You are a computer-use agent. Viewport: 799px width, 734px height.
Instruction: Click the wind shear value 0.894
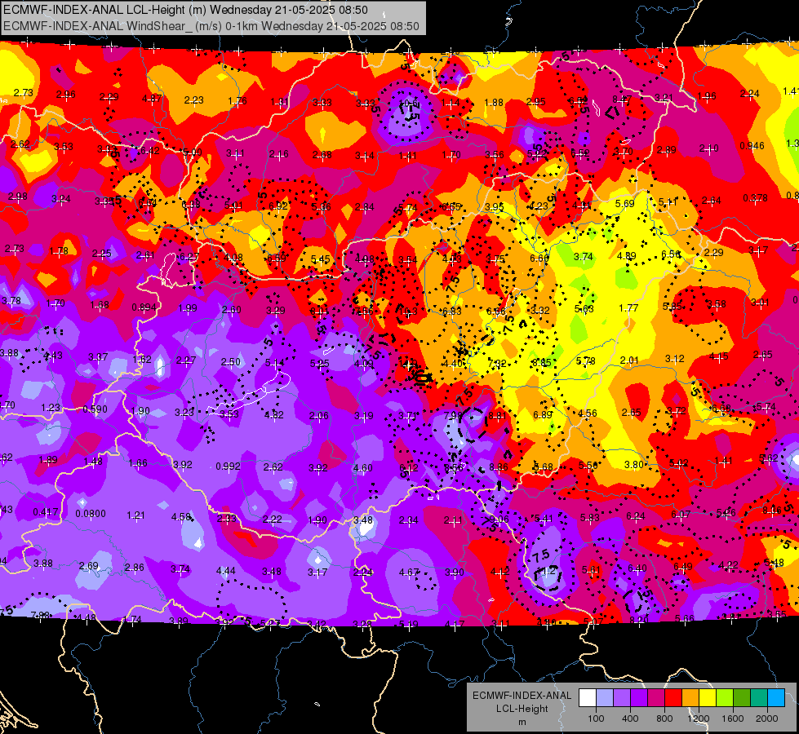point(144,307)
